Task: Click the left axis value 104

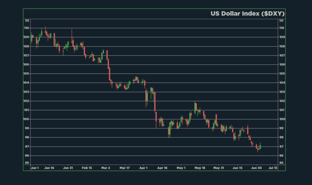Action: click(x=26, y=83)
